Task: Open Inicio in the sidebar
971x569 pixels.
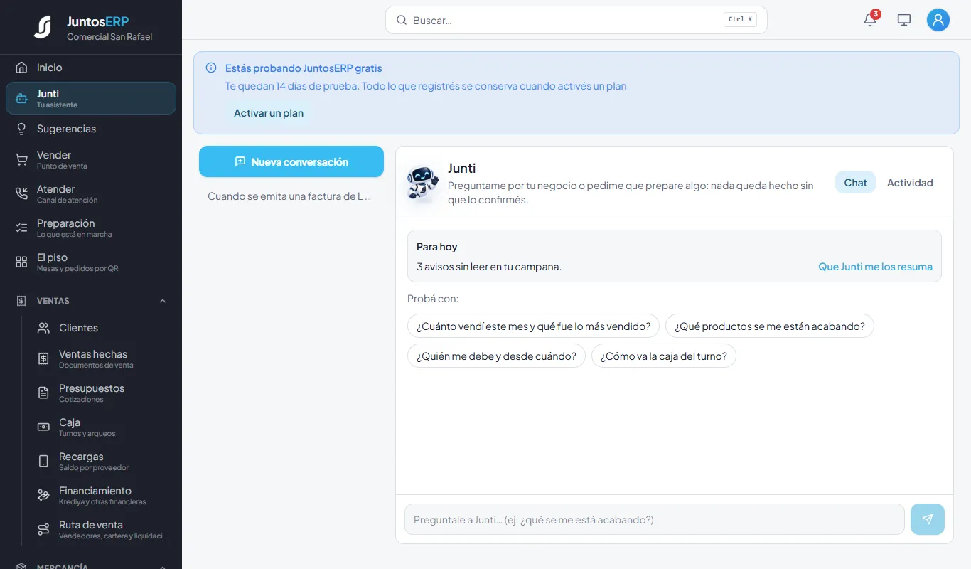Action: coord(91,68)
